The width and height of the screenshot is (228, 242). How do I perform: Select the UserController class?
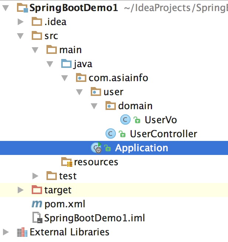click(163, 134)
